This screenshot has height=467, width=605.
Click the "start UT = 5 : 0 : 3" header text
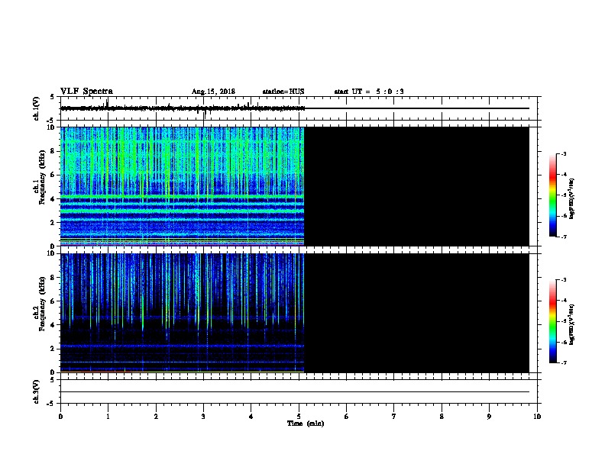tap(369, 92)
